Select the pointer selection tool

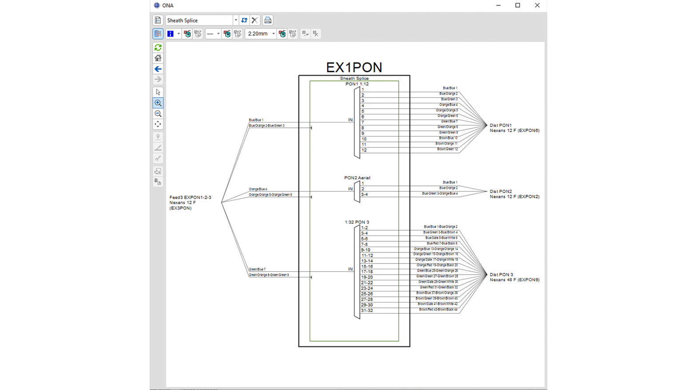[158, 92]
